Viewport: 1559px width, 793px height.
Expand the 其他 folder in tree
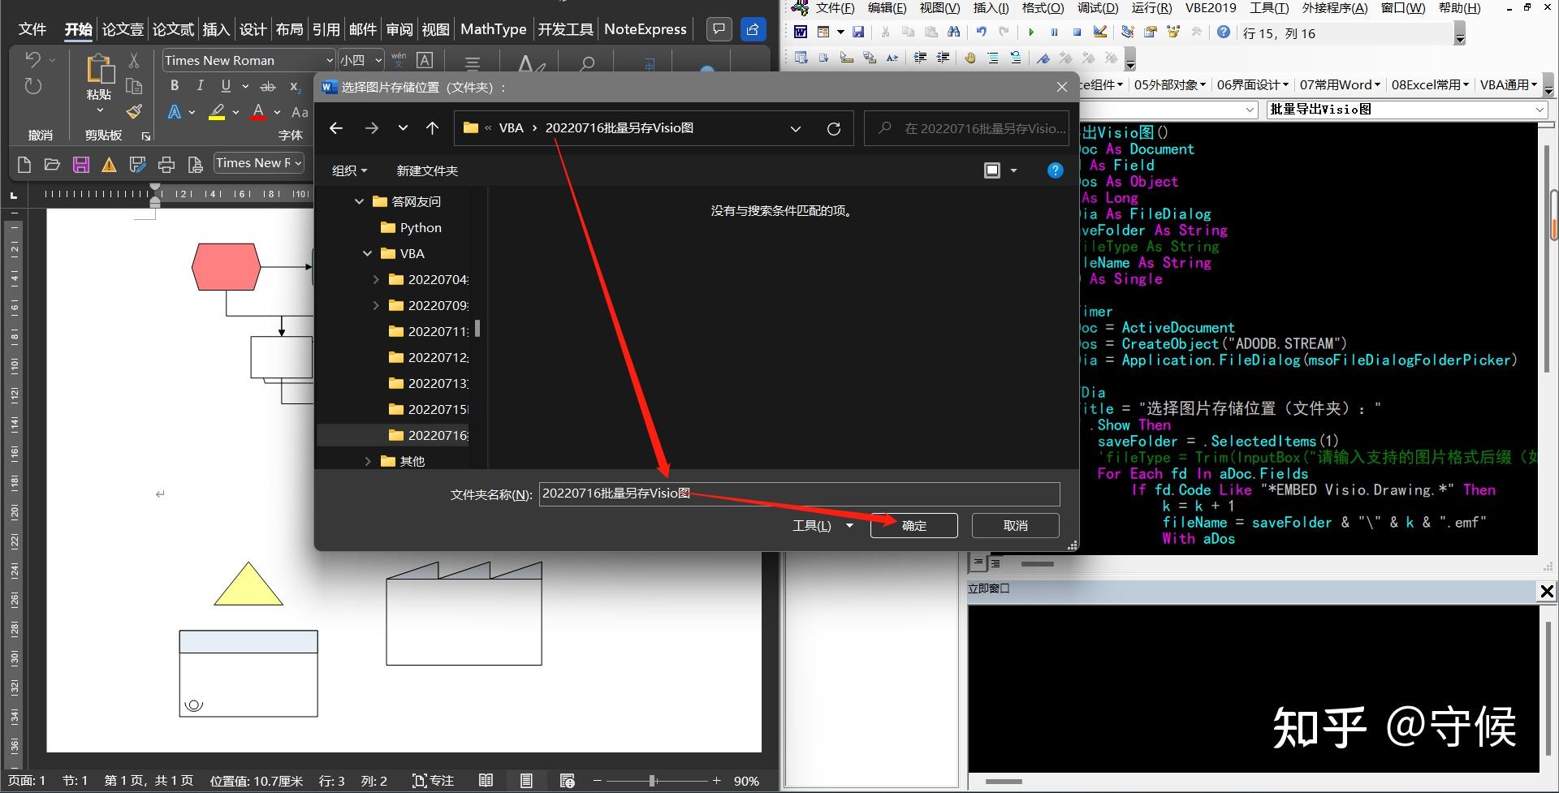pyautogui.click(x=368, y=461)
